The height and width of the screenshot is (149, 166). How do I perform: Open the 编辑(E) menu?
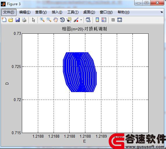coord(25,12)
